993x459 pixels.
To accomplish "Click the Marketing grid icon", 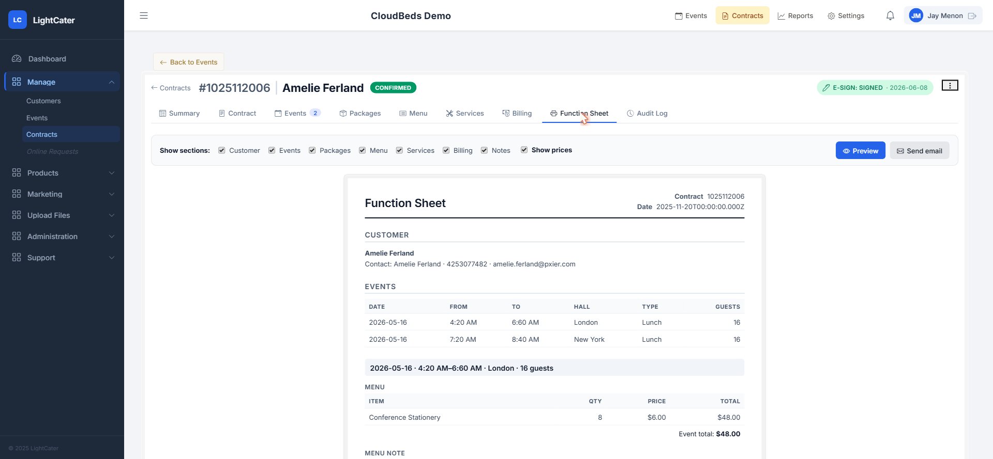I will (17, 194).
